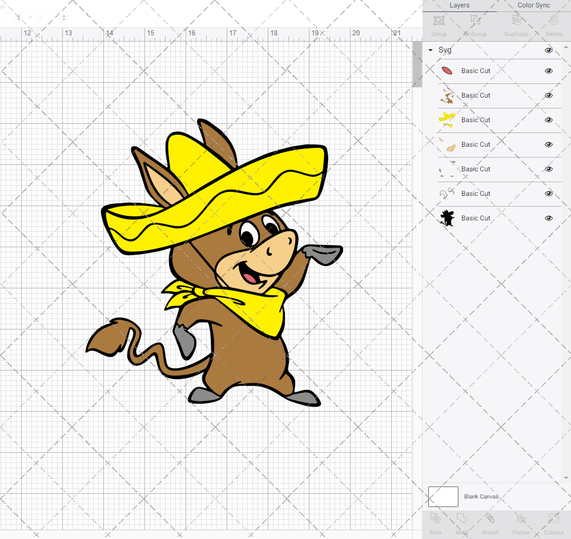Click the Group icon in Layers panel

439,21
